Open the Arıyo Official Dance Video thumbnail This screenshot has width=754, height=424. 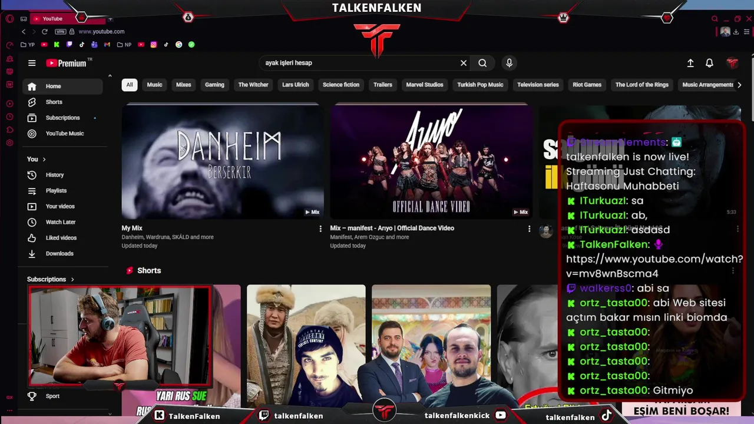431,161
